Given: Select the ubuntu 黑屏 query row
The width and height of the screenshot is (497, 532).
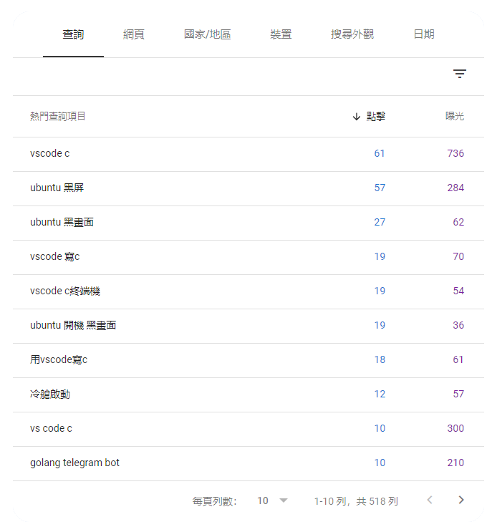Looking at the screenshot, I should click(x=248, y=188).
